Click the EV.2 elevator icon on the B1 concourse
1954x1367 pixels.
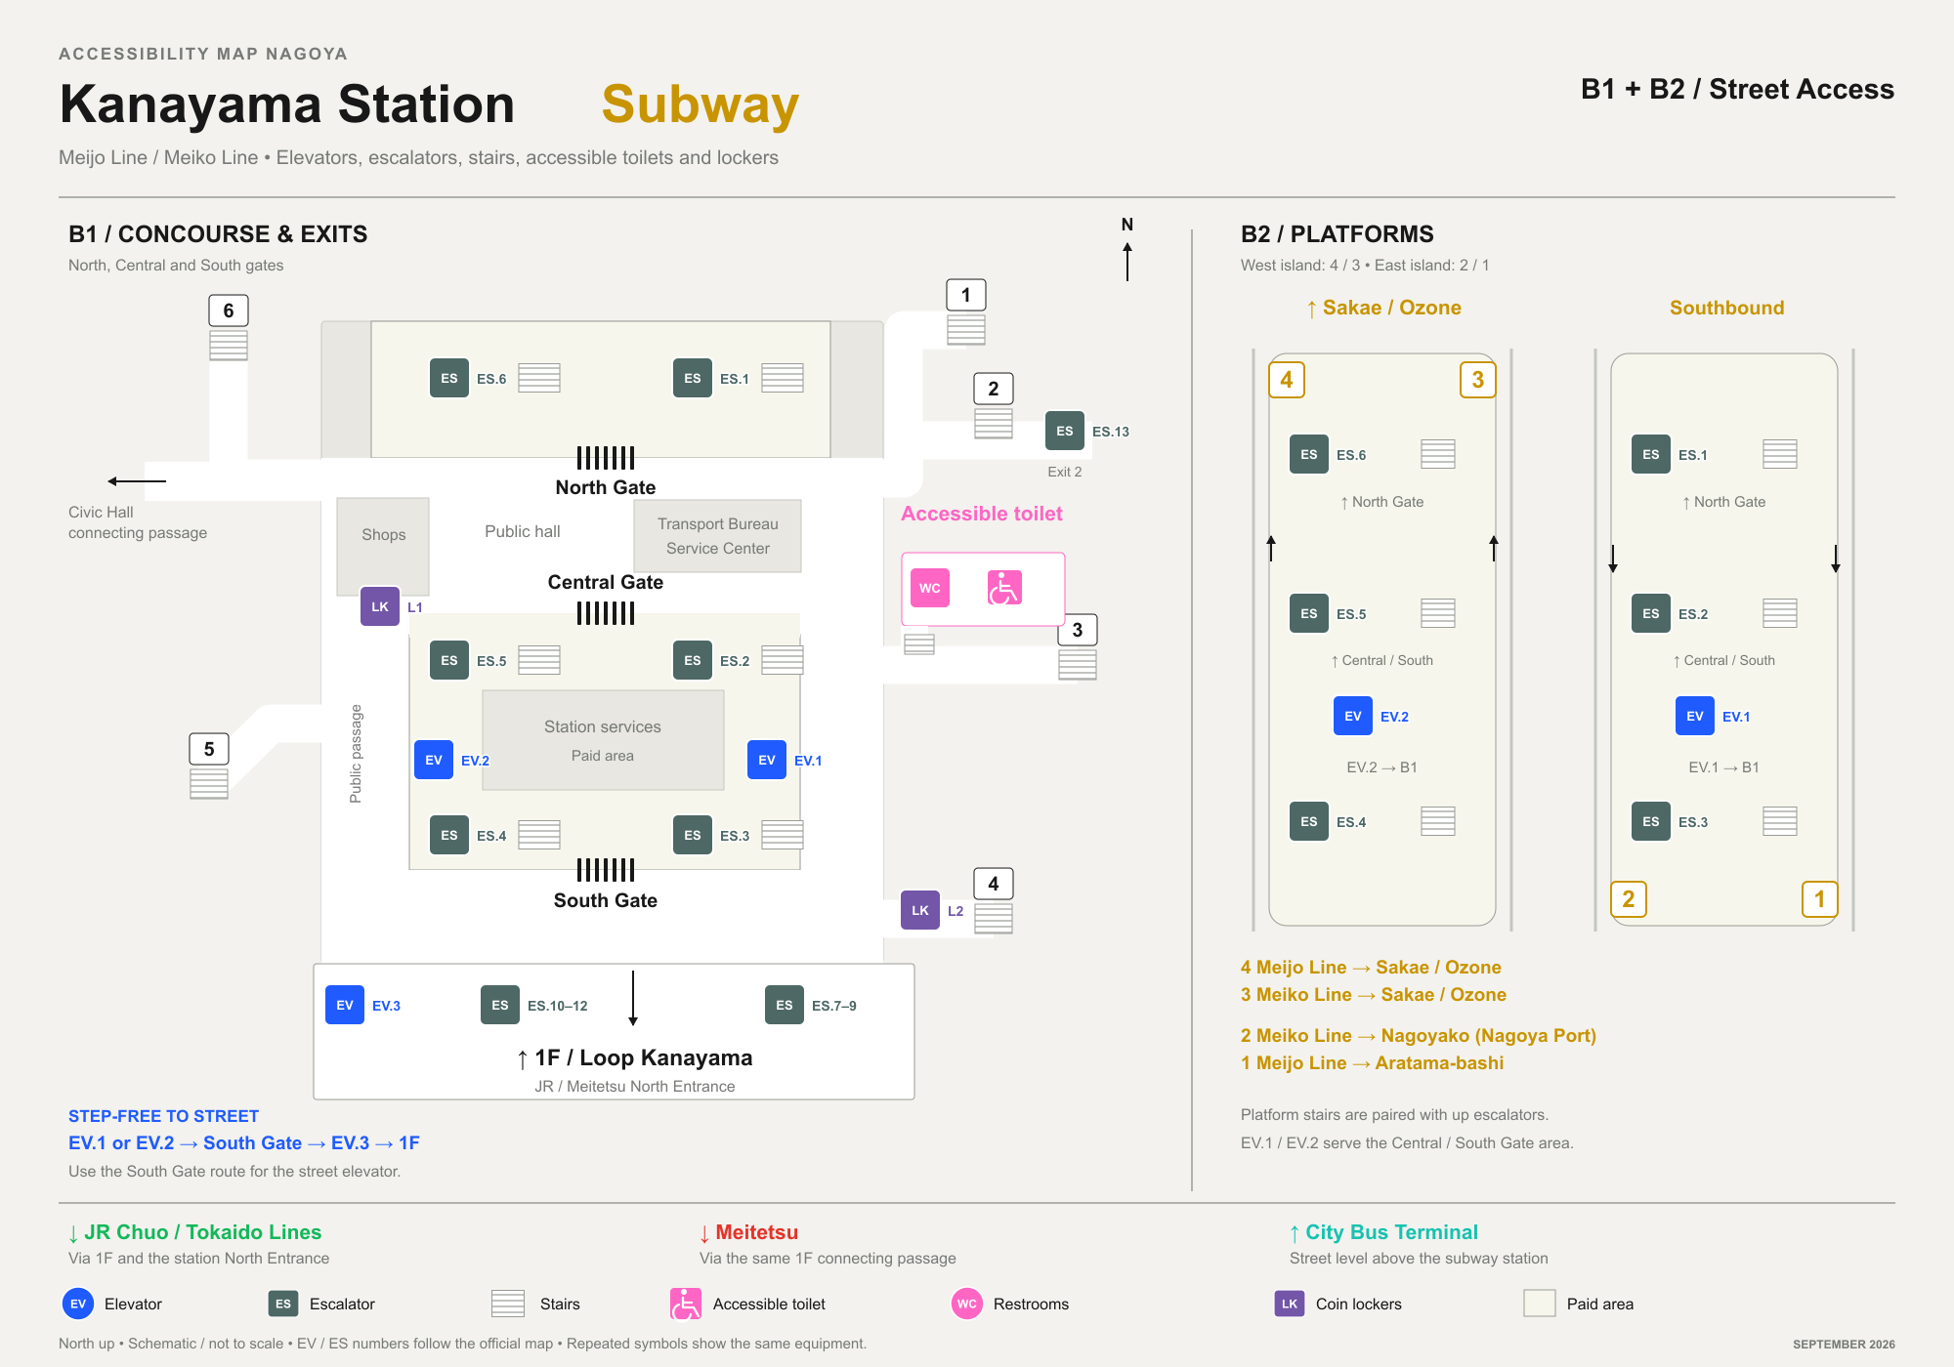[434, 760]
